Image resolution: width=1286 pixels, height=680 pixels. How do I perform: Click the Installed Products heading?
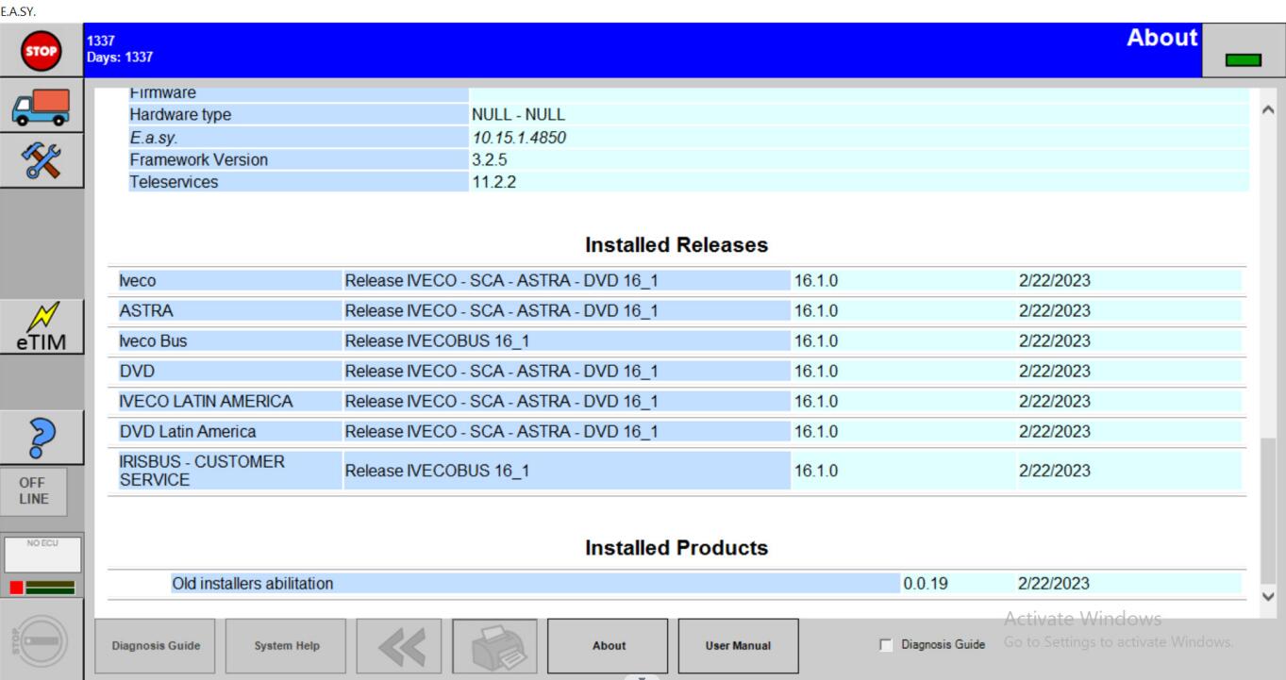point(676,547)
